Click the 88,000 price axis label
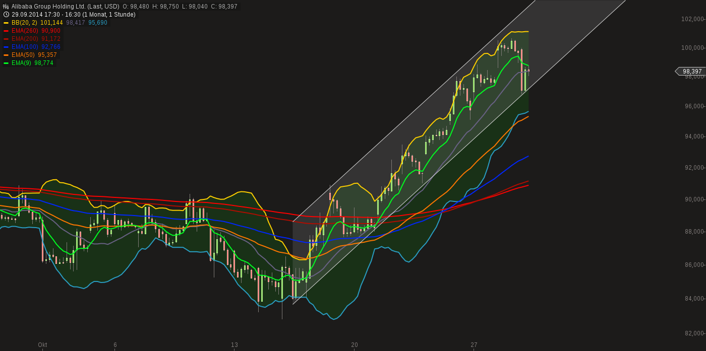Image resolution: width=706 pixels, height=351 pixels. click(x=693, y=232)
